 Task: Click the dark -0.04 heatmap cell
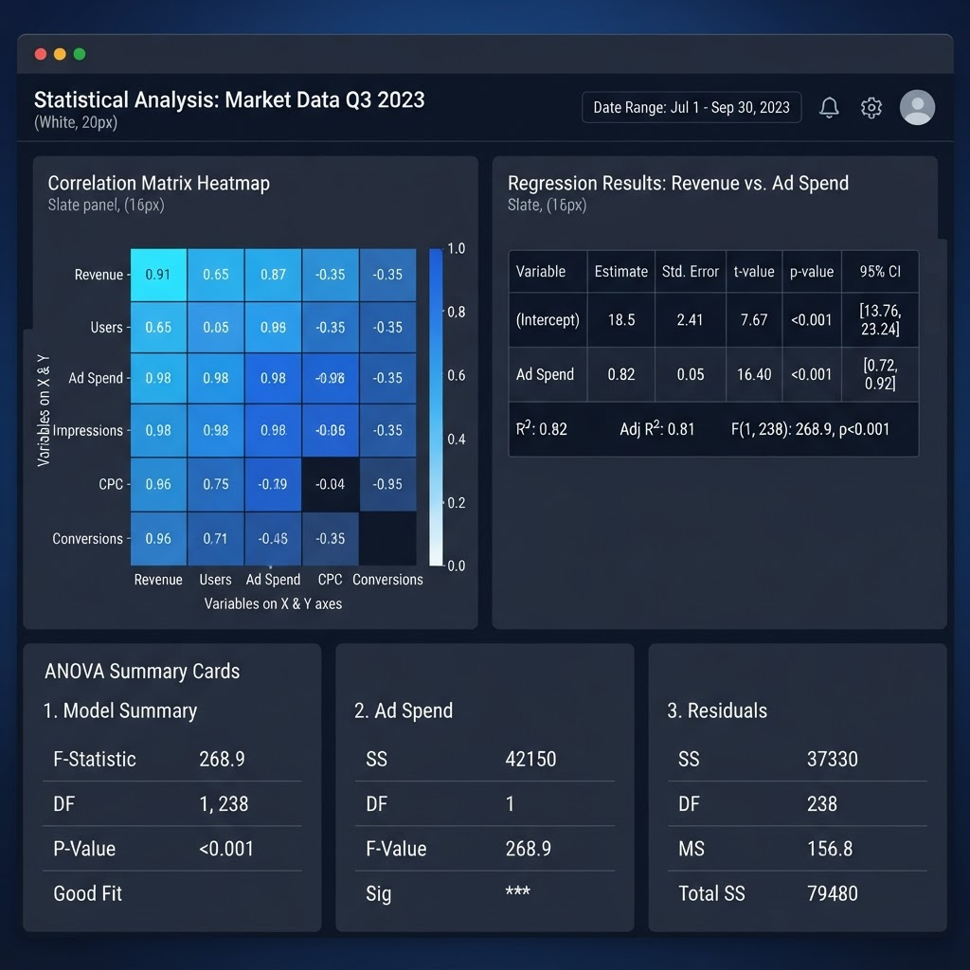click(x=331, y=484)
